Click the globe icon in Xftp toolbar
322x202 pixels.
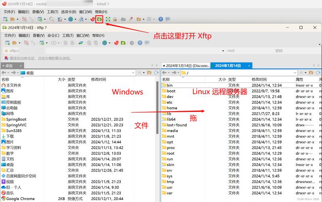(x=105, y=43)
